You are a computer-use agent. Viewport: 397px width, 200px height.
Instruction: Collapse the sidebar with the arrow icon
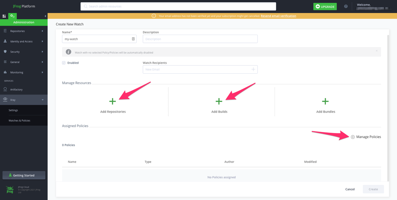point(45,16)
